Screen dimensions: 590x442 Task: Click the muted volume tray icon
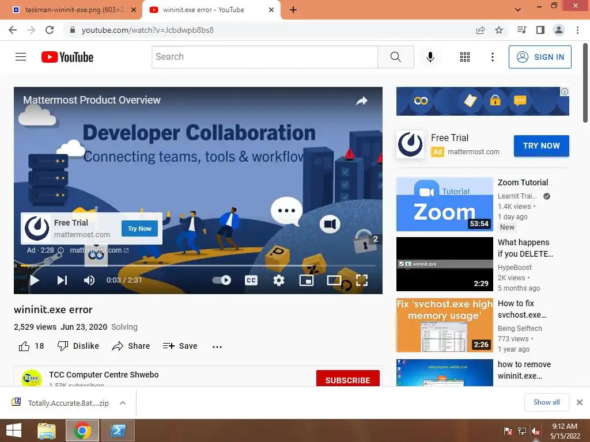coord(536,431)
